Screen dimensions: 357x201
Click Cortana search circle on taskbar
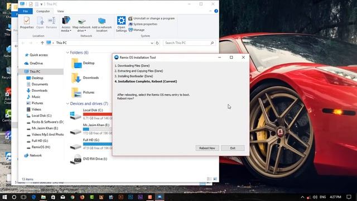coord(14,197)
